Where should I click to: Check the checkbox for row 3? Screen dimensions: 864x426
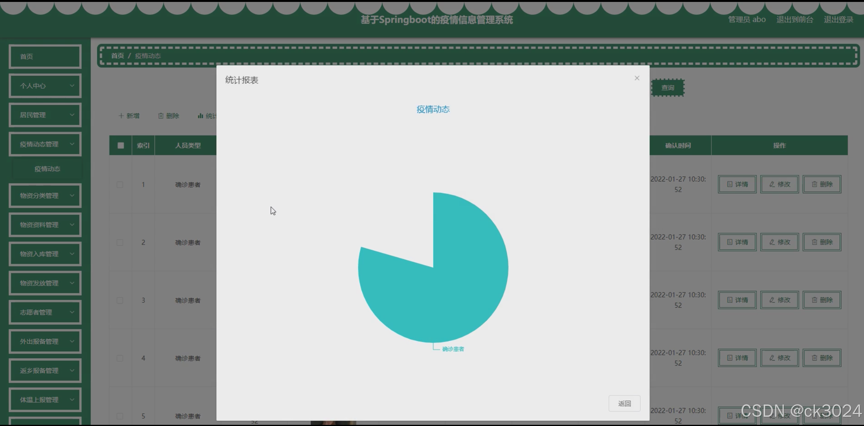[120, 300]
